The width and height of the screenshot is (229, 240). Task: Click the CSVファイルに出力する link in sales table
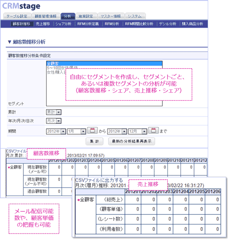point(99,180)
